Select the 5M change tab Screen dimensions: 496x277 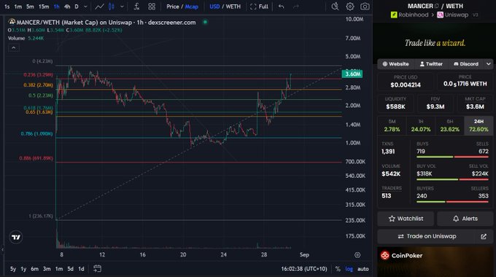[x=392, y=125]
